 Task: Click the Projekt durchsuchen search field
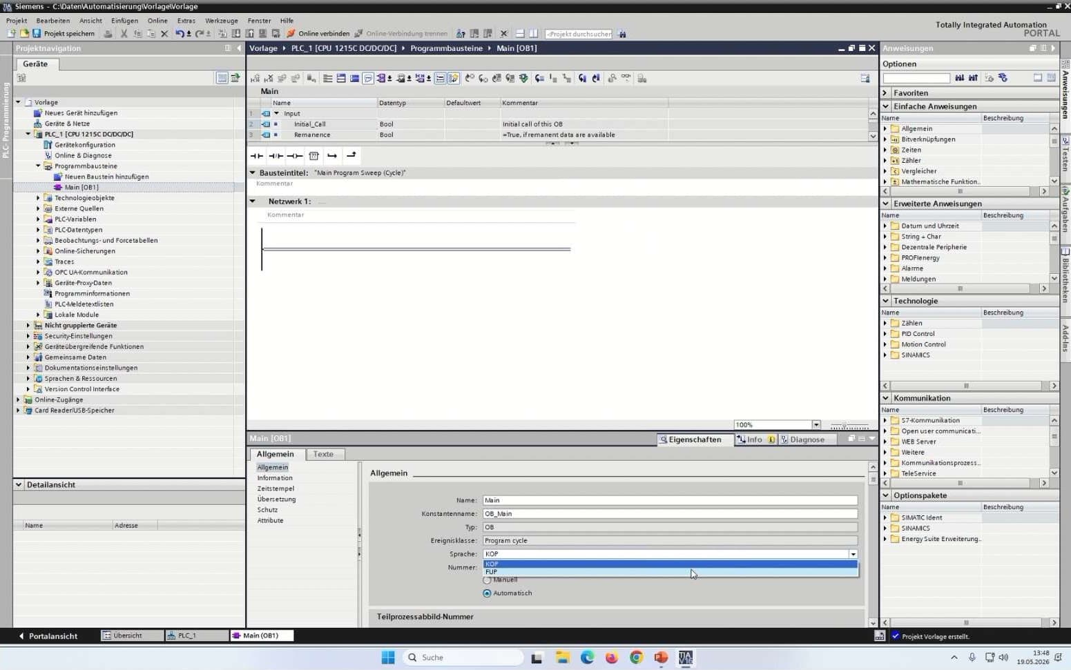pyautogui.click(x=579, y=34)
